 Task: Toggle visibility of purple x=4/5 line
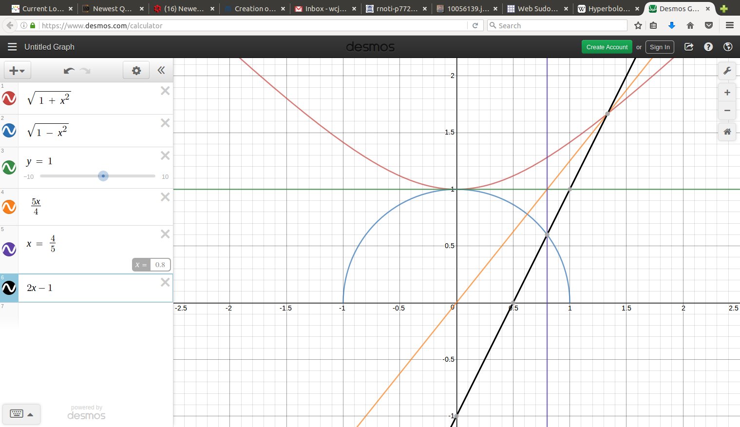pos(9,249)
